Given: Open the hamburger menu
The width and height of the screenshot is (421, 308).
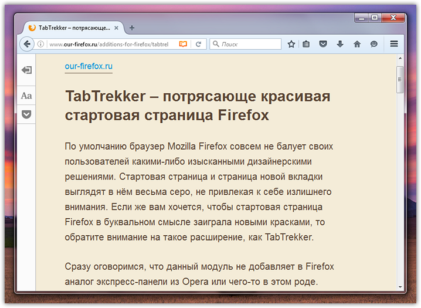Looking at the screenshot, I should click(394, 44).
